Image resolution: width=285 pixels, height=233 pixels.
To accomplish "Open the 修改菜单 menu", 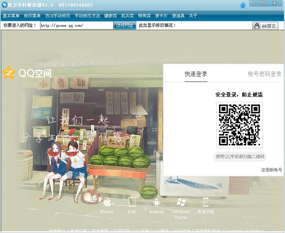I will tap(32, 16).
